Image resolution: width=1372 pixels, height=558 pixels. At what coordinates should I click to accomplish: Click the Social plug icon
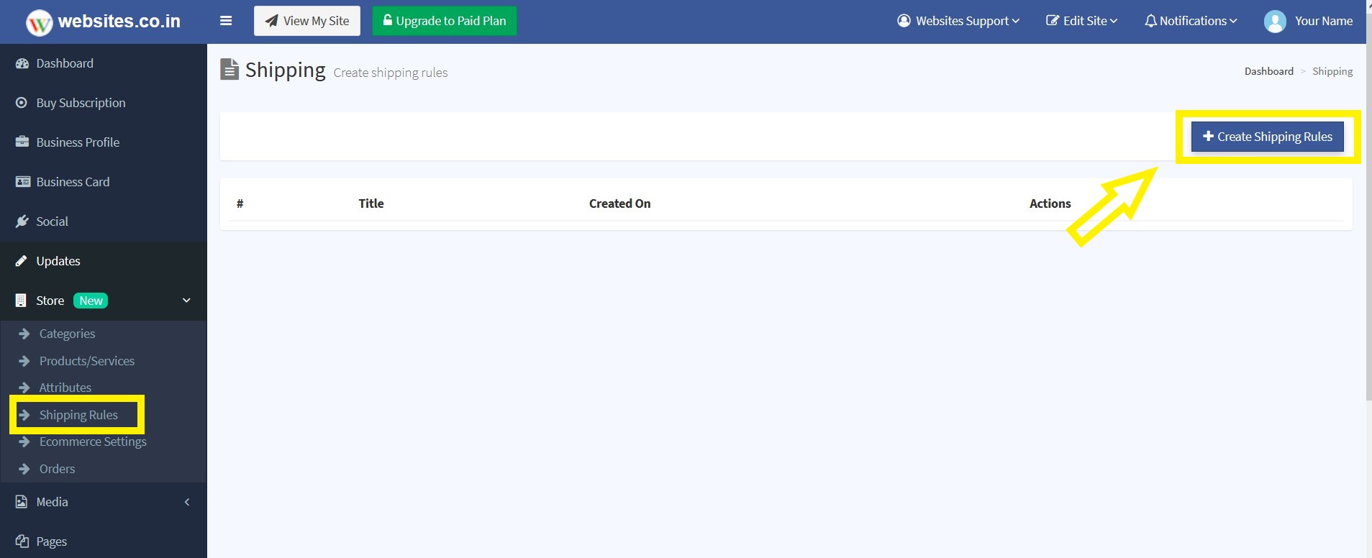(x=22, y=221)
